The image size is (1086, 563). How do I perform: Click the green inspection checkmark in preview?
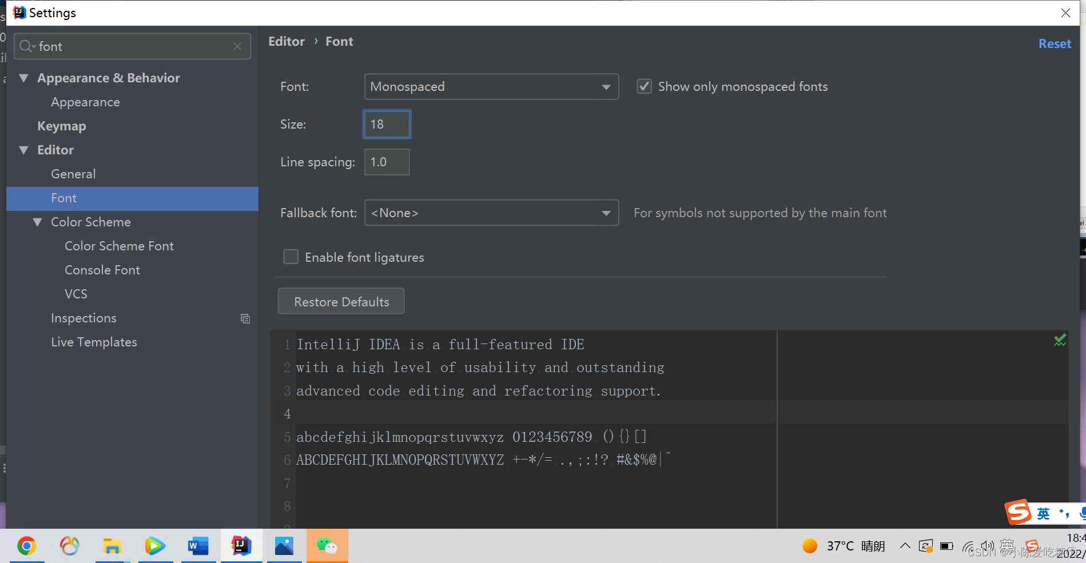pyautogui.click(x=1060, y=341)
